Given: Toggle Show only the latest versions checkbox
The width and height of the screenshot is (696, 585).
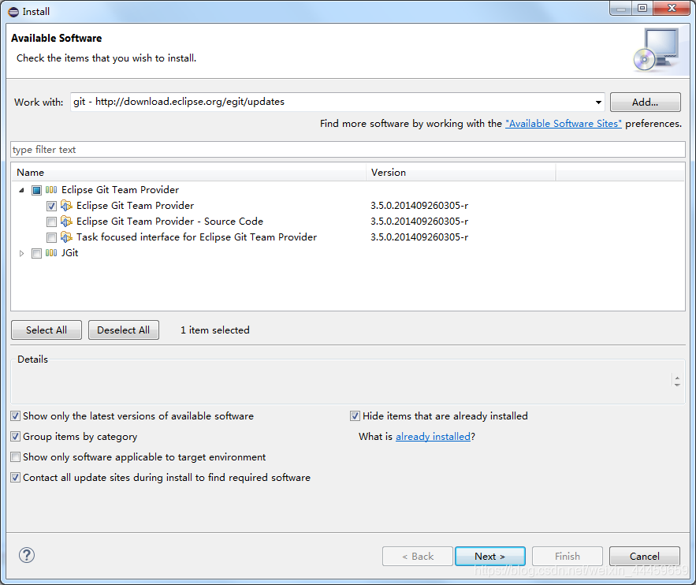Looking at the screenshot, I should [16, 416].
